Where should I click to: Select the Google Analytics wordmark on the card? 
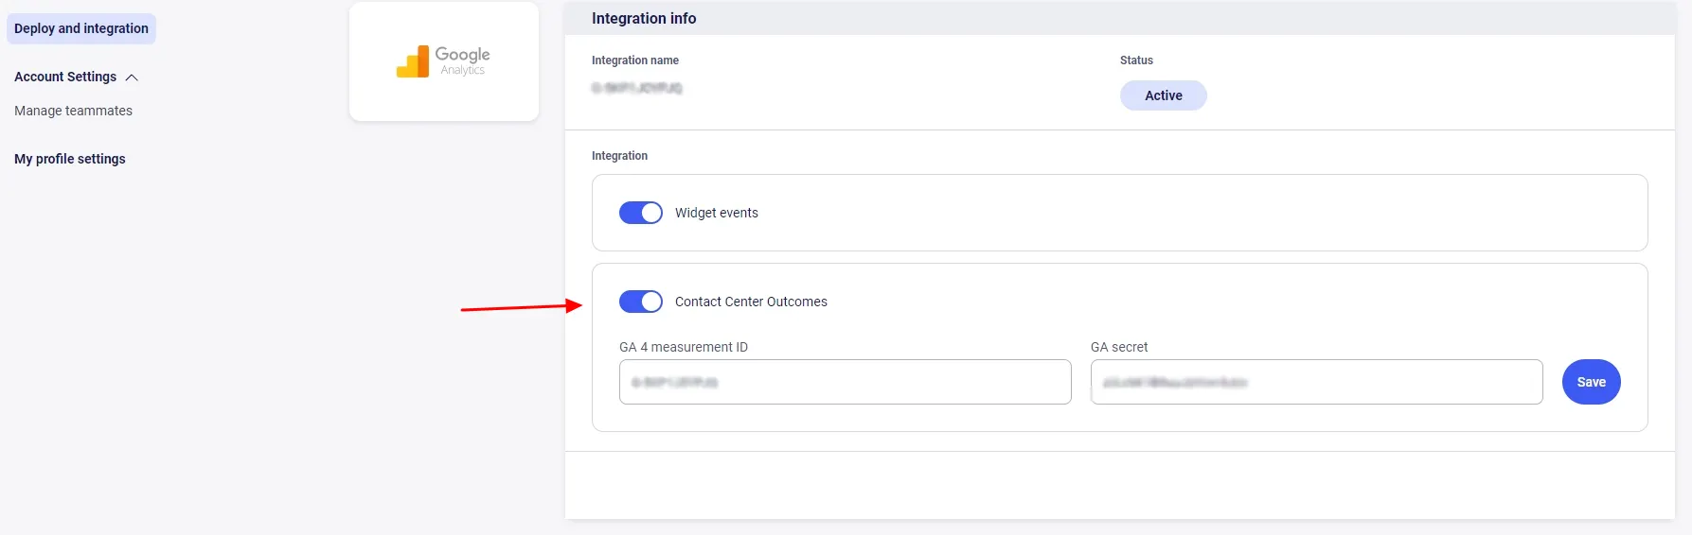click(x=462, y=60)
